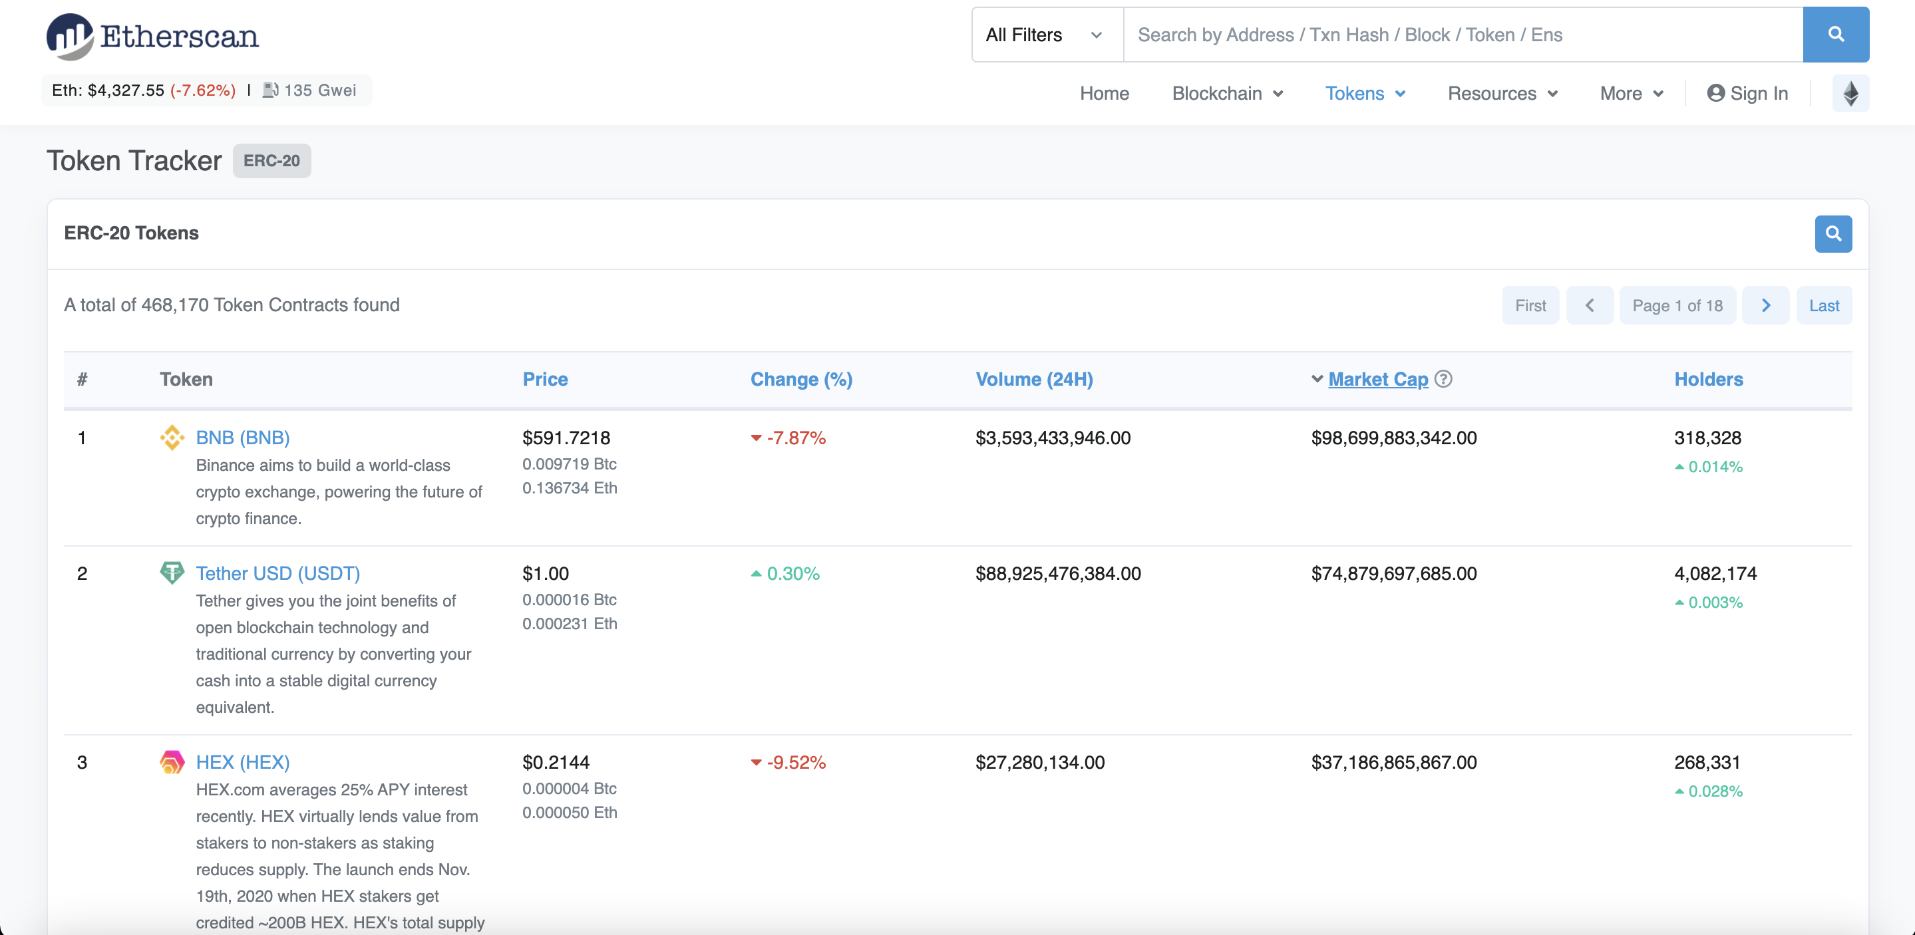Image resolution: width=1915 pixels, height=935 pixels.
Task: Open the All Filters dropdown
Action: (1047, 35)
